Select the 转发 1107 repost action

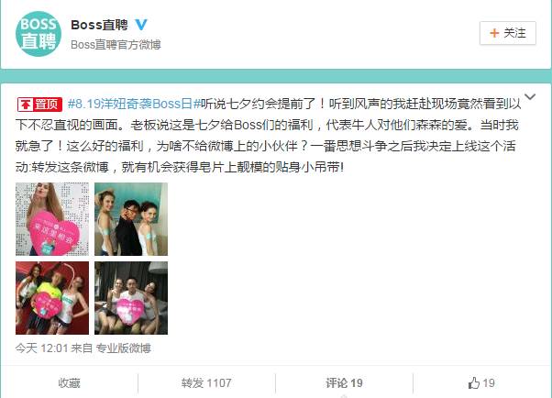206,382
